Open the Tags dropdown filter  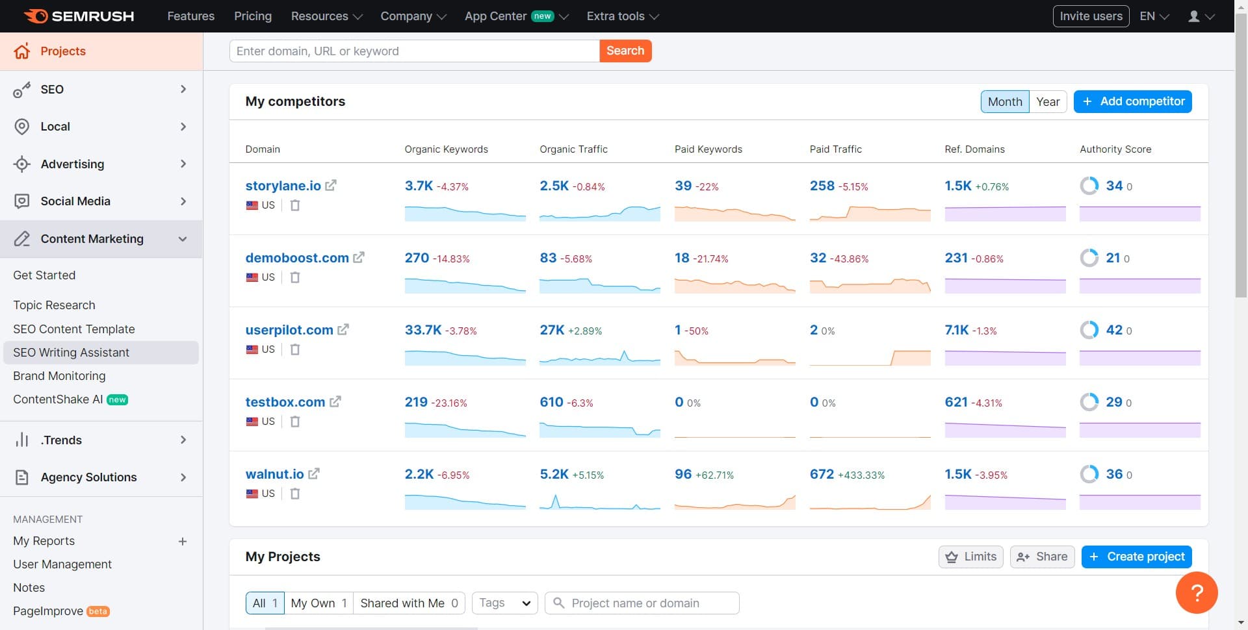point(504,603)
